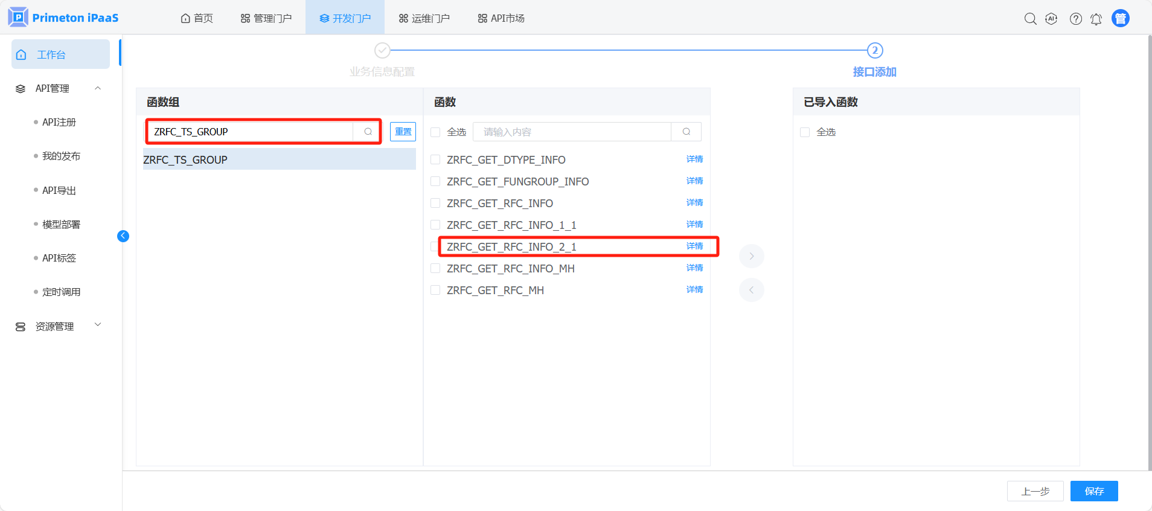Click search icon in function filter field
This screenshot has height=511, width=1152.
pyautogui.click(x=686, y=132)
